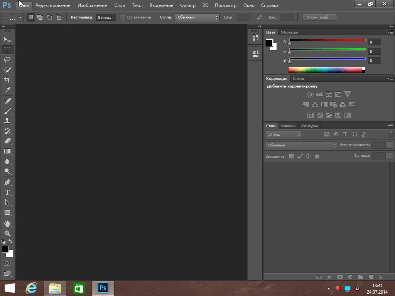395x296 pixels.
Task: Toggle the Сглаживание checkbox
Action: coord(123,17)
